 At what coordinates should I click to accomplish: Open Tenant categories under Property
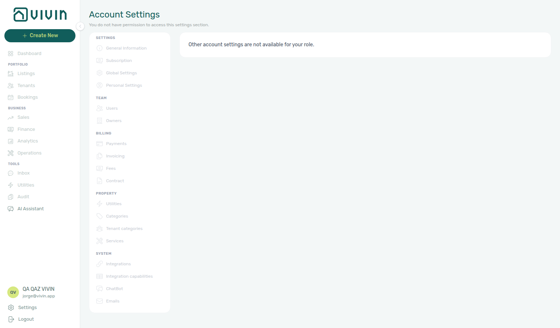click(x=124, y=229)
